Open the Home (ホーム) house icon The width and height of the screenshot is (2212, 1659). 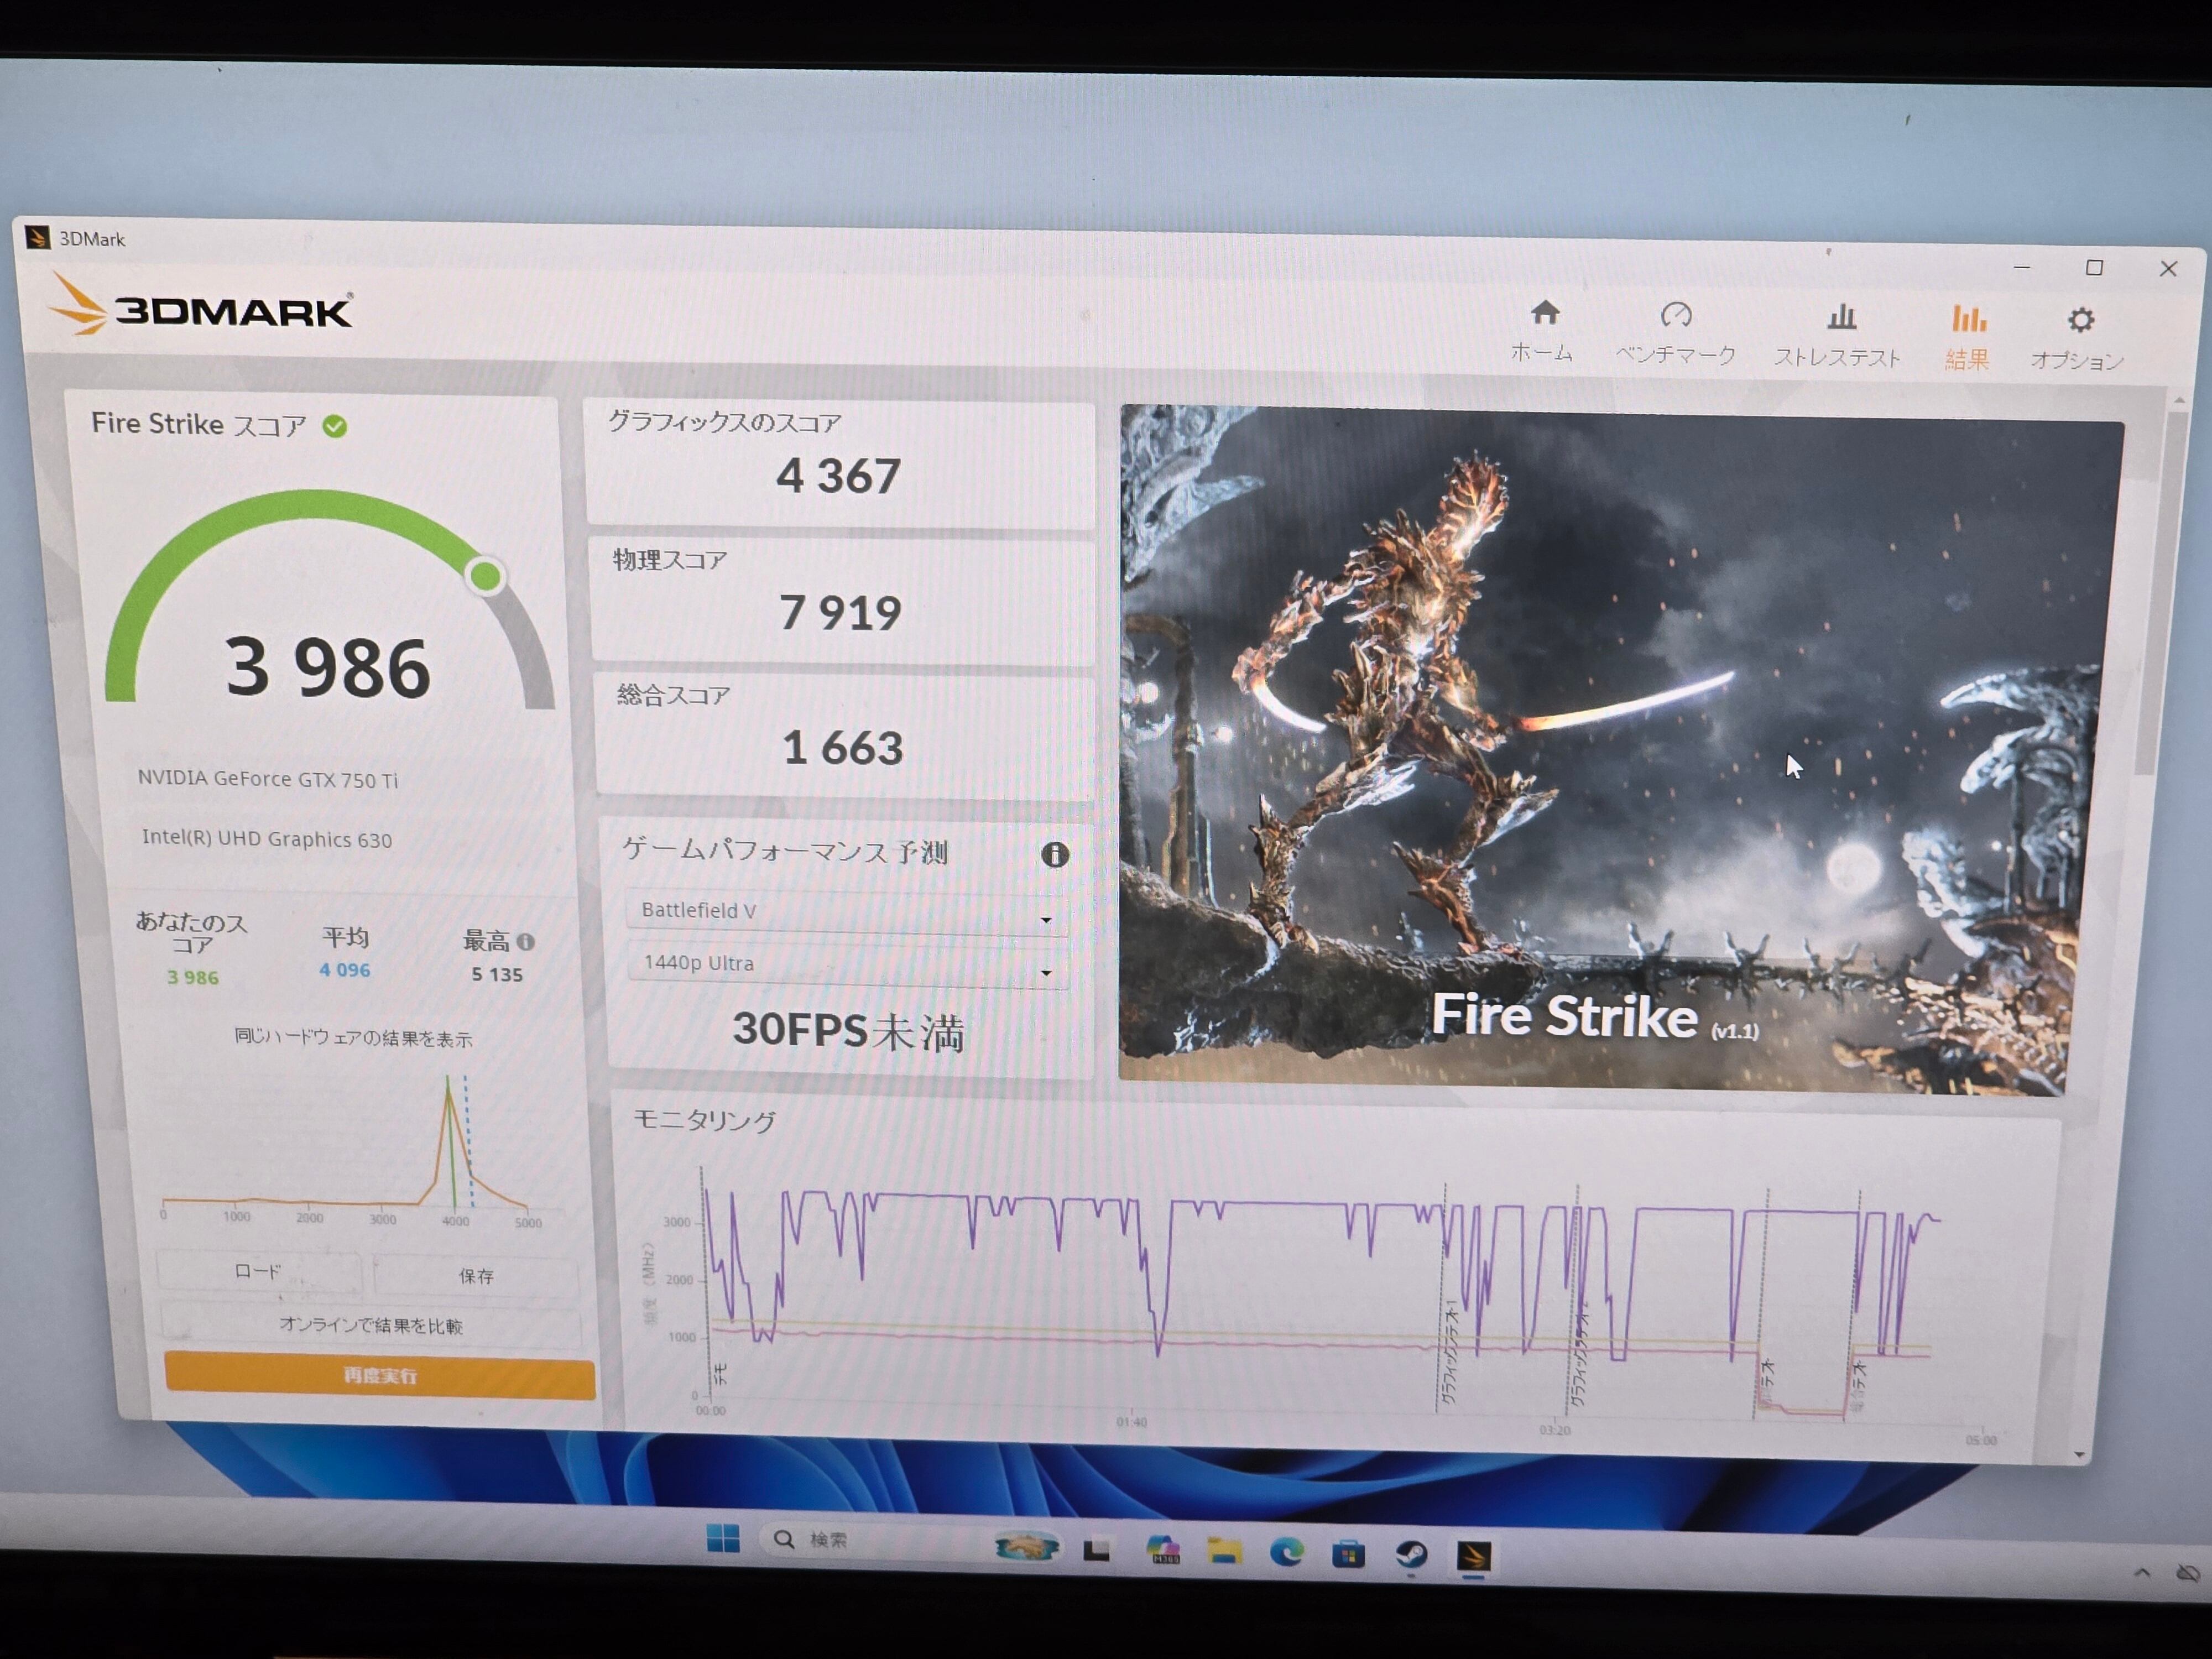click(x=1545, y=314)
